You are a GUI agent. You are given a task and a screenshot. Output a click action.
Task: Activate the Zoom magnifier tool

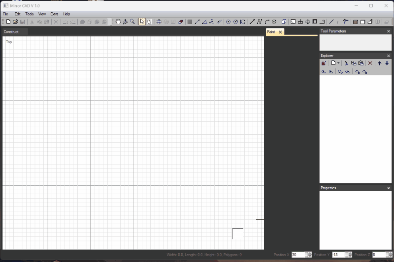(132, 22)
